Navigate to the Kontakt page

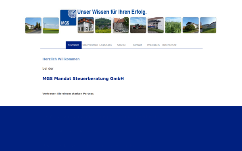tap(138, 45)
